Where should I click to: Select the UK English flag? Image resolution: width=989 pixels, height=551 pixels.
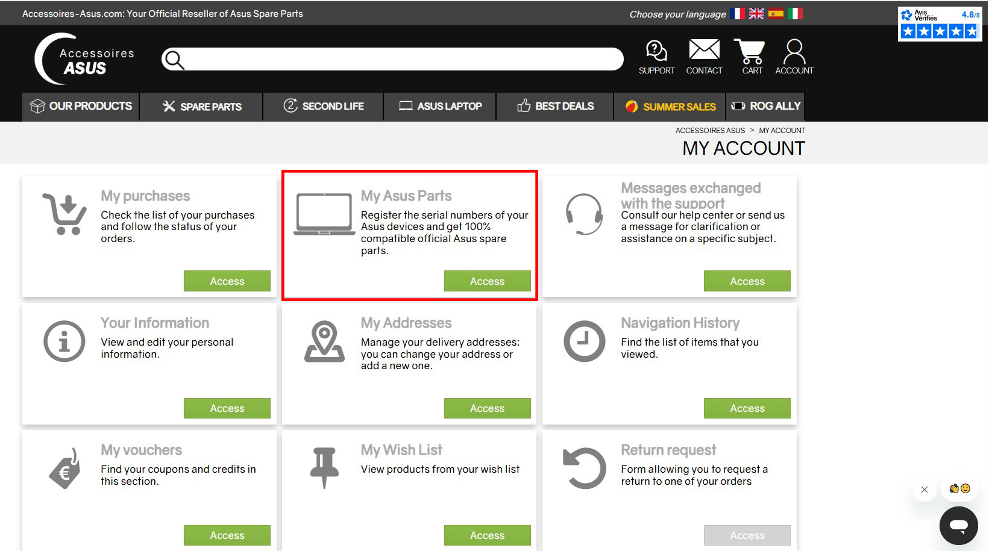756,13
